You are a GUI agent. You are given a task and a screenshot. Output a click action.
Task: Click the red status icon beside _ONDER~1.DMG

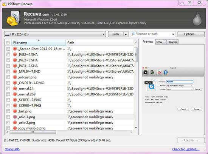[x=15, y=83]
